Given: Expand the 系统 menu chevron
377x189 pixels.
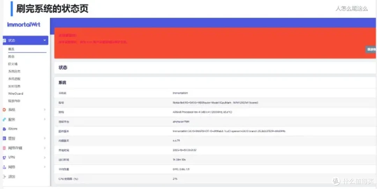Looking at the screenshot, I should tap(44, 109).
